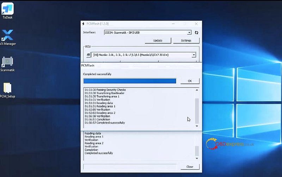Click the Close button at bottom
Image resolution: width=282 pixels, height=177 pixels.
tap(190, 167)
